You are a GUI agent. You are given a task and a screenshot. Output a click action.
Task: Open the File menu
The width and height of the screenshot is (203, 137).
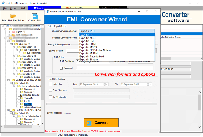coord(5,8)
